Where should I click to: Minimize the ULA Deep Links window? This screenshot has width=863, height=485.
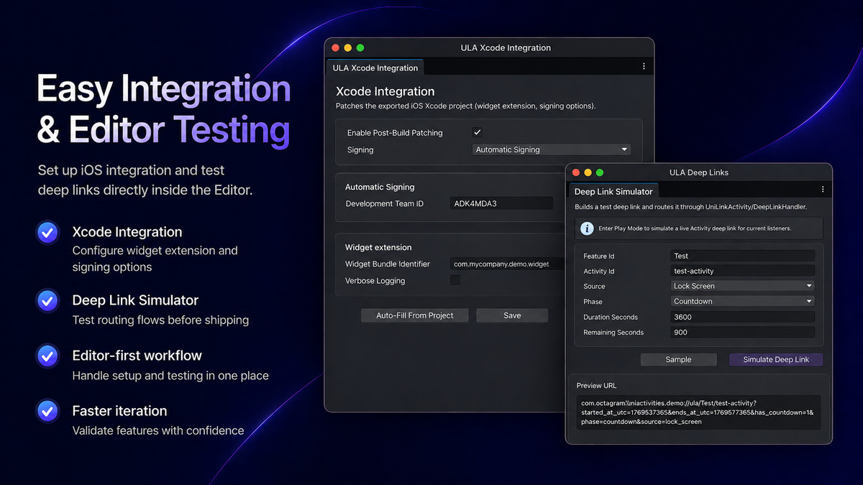click(x=588, y=172)
